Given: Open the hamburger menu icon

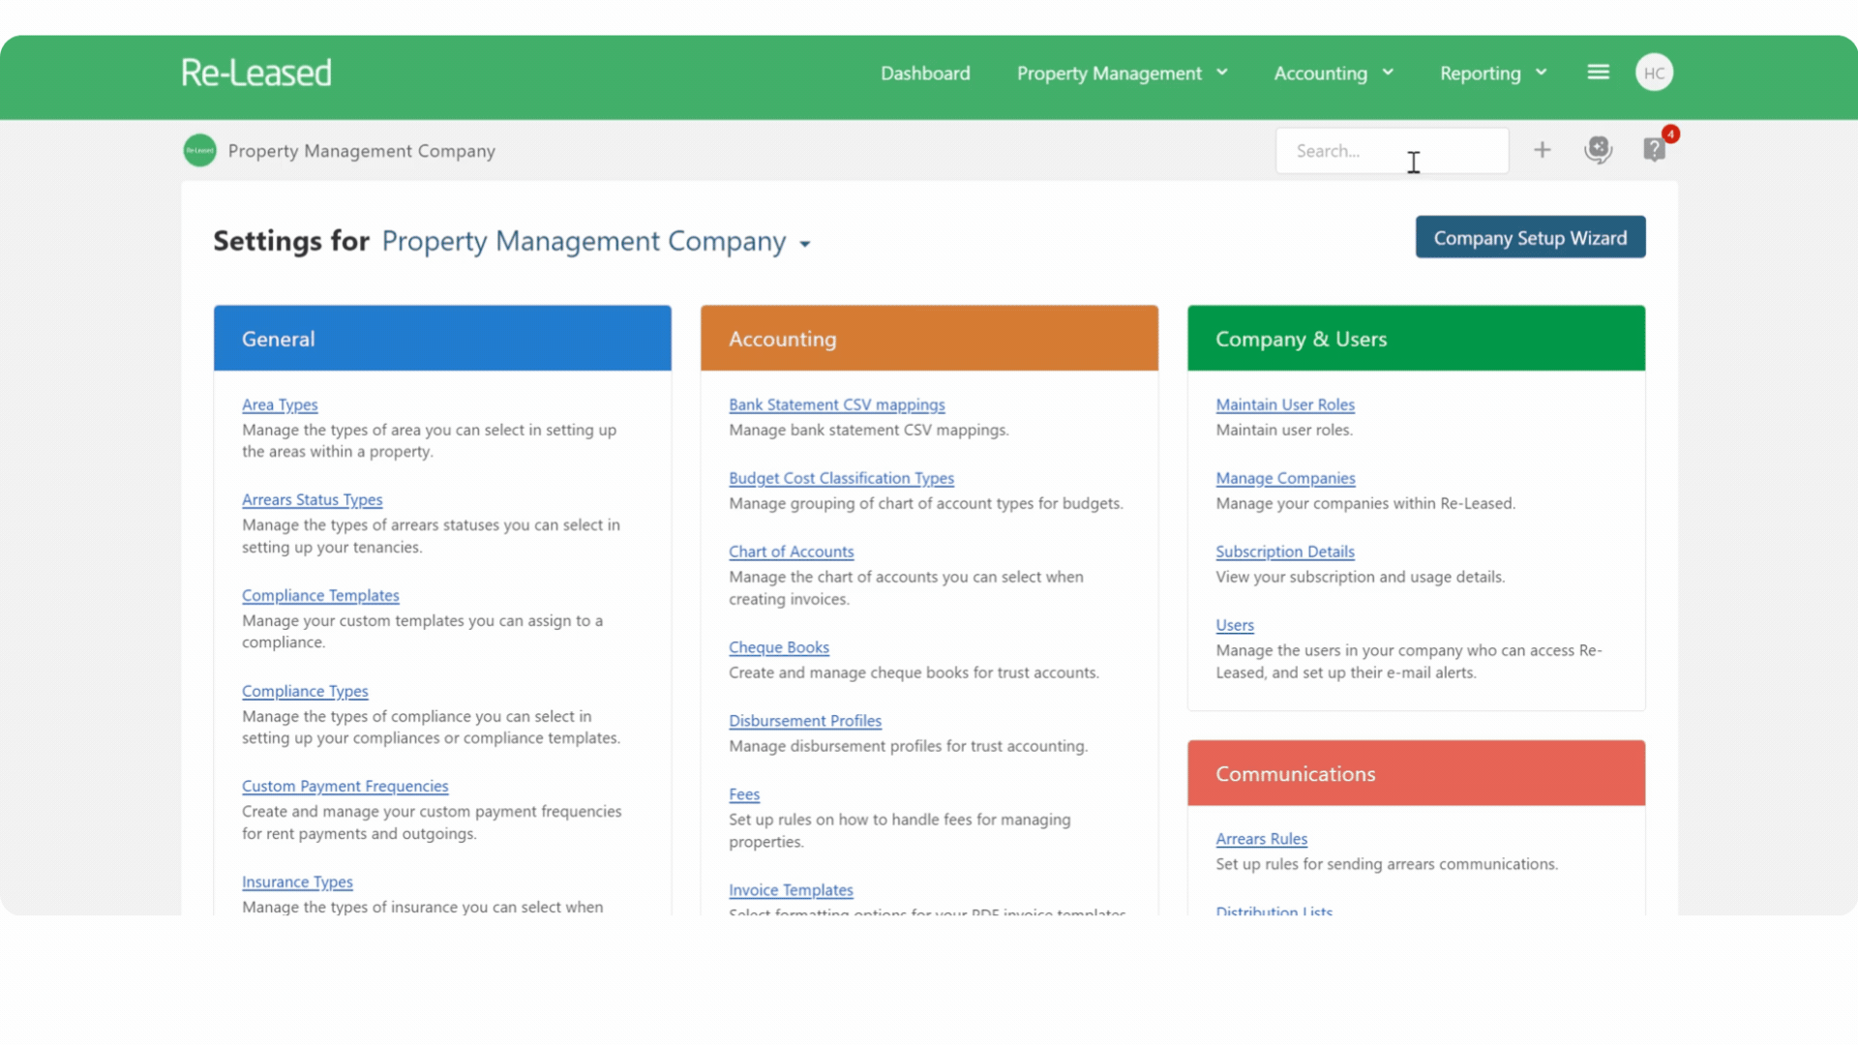Looking at the screenshot, I should (1598, 73).
